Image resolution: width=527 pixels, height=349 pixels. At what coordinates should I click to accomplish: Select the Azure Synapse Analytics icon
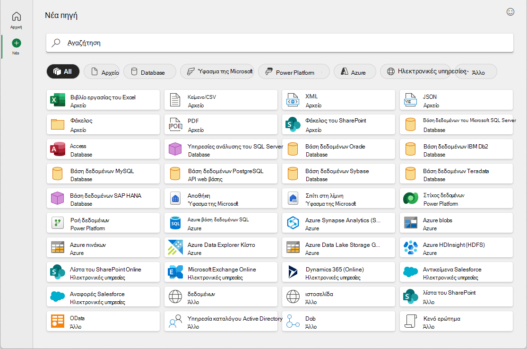(x=293, y=223)
